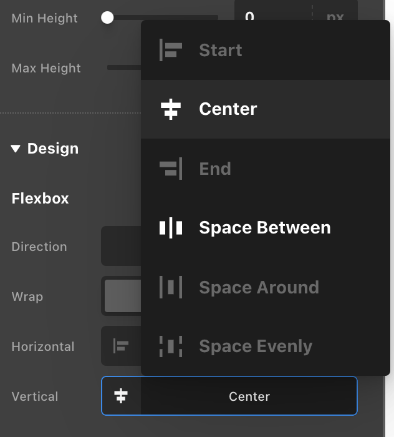Toggle the Wrap switch

(x=122, y=296)
